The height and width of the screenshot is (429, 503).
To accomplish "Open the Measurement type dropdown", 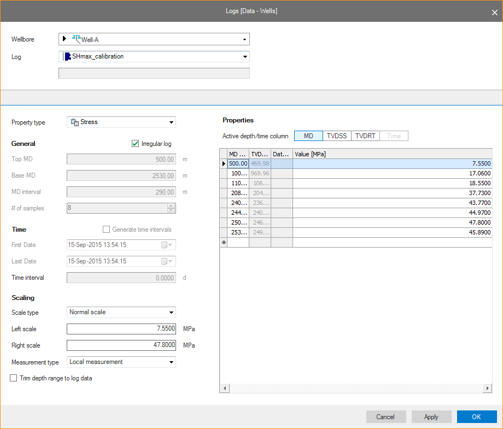I will tap(171, 362).
